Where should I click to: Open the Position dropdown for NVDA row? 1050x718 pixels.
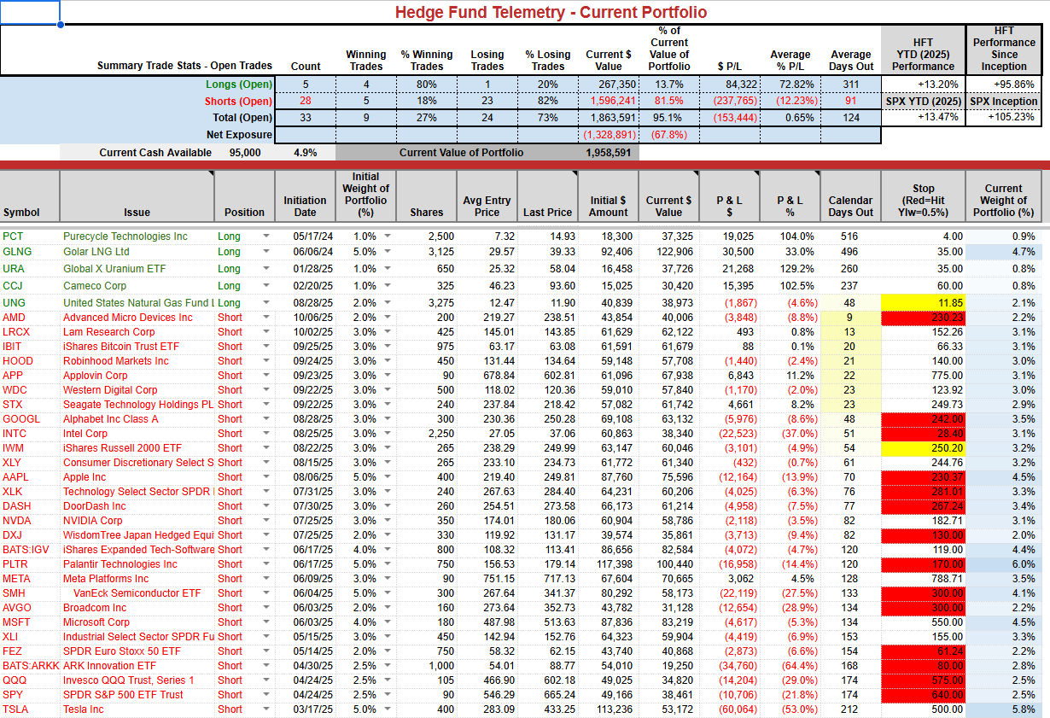point(265,521)
